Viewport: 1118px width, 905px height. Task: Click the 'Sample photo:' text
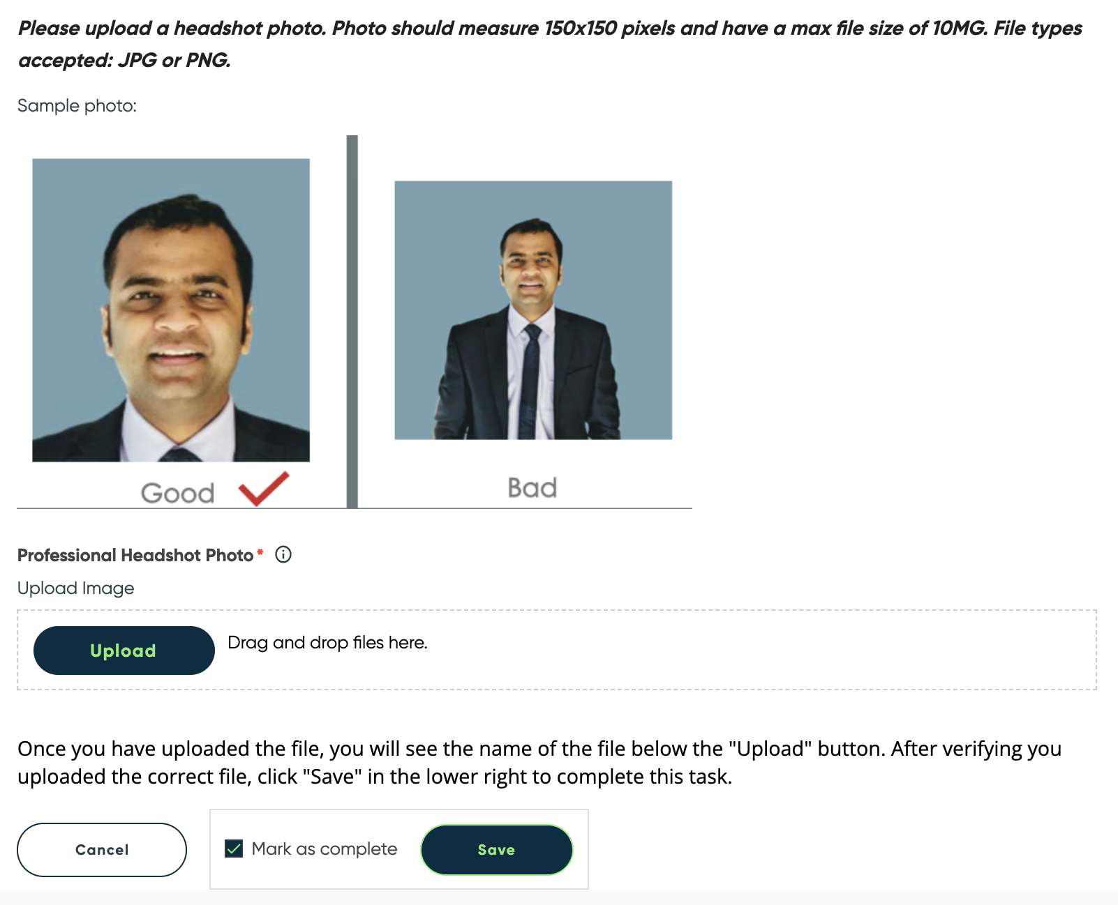pos(77,106)
